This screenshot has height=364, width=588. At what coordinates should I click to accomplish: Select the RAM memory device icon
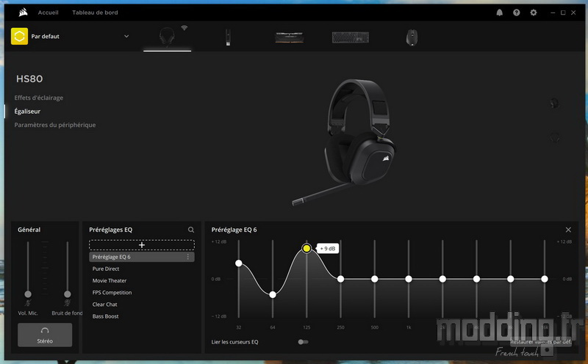pos(289,37)
